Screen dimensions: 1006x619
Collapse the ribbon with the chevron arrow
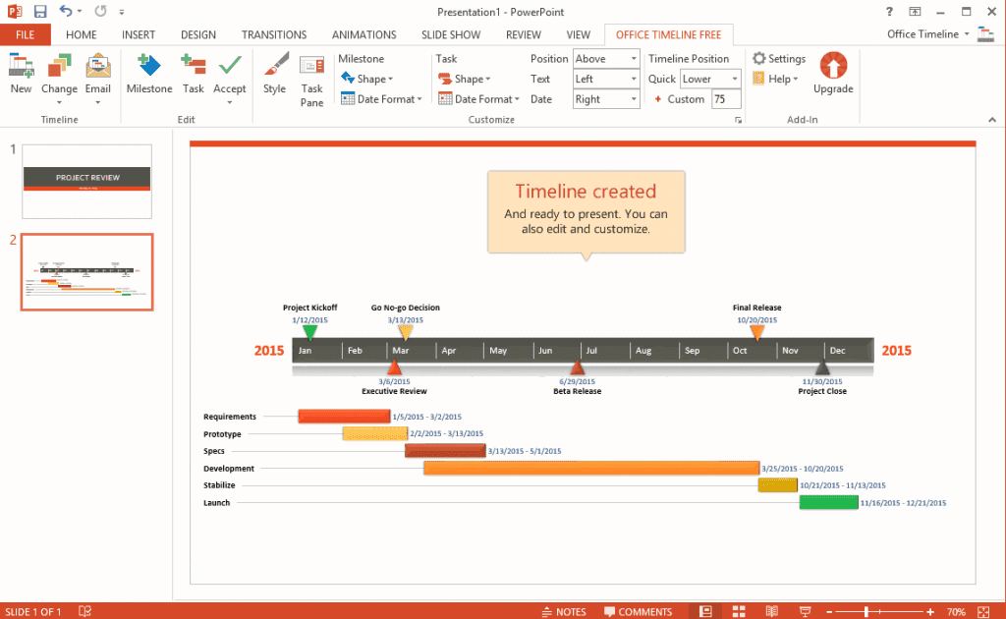[992, 119]
